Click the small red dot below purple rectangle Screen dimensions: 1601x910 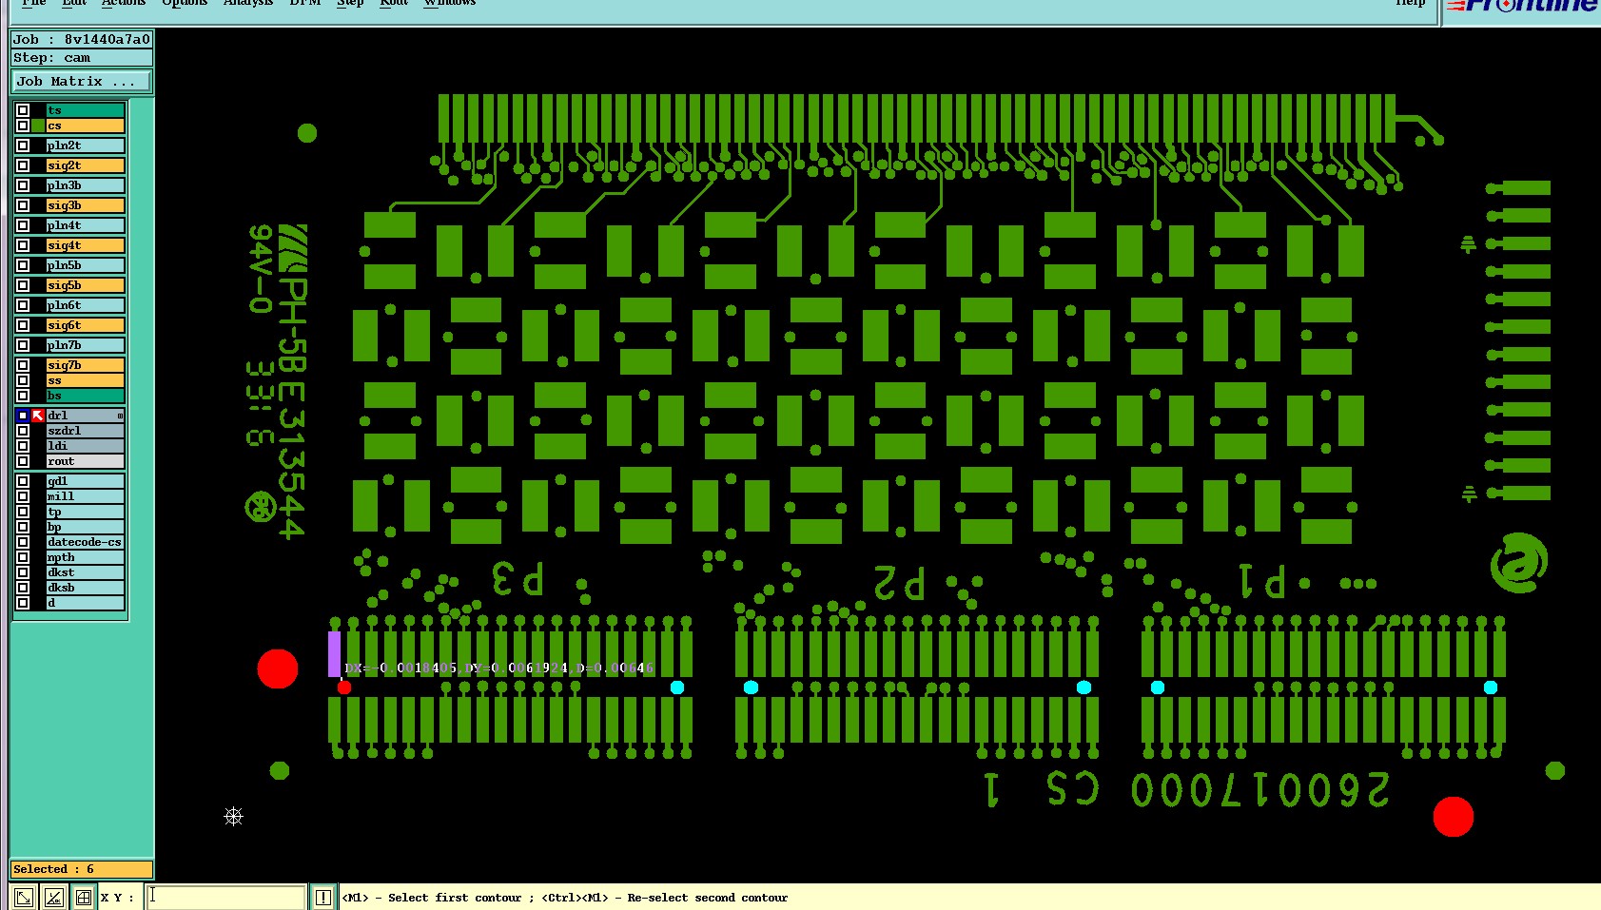344,687
